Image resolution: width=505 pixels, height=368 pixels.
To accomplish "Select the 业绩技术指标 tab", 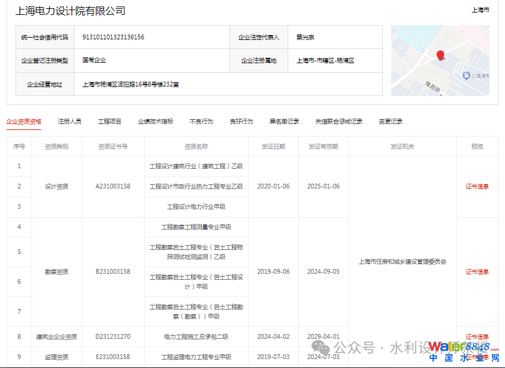I will (x=155, y=122).
